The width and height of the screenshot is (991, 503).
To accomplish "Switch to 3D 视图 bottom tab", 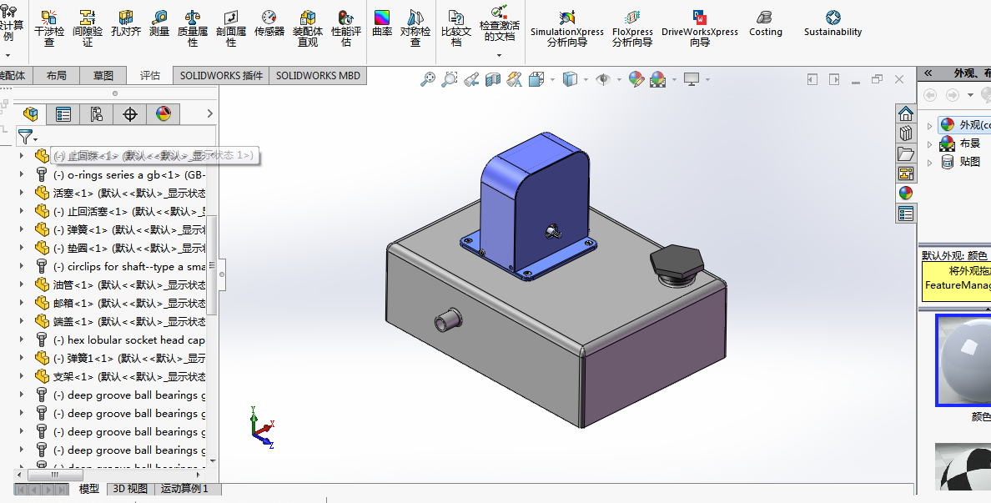I will pyautogui.click(x=130, y=489).
